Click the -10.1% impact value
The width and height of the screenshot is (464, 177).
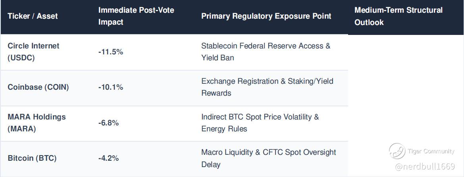coord(111,87)
